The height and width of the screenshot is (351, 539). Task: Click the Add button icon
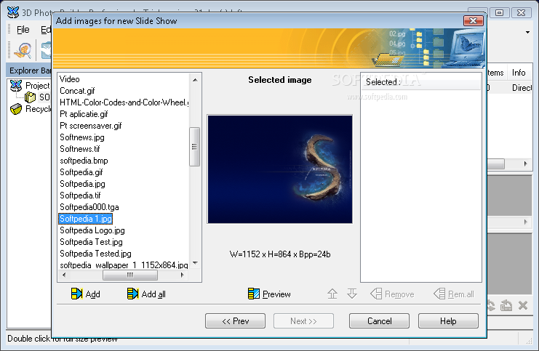pyautogui.click(x=76, y=294)
